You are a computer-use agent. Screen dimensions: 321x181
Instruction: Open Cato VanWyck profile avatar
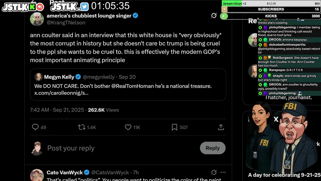point(37,175)
